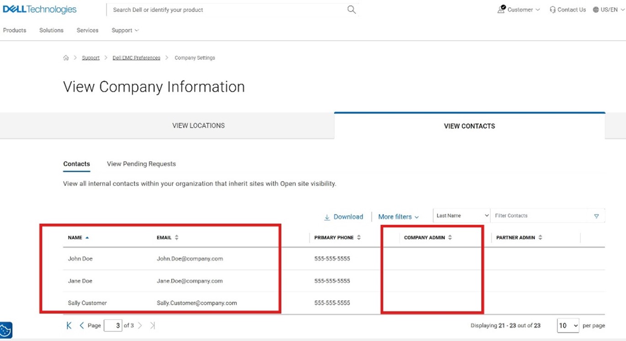Open View Pending Requests tab
Viewport: 626px width, 341px height.
click(x=141, y=164)
